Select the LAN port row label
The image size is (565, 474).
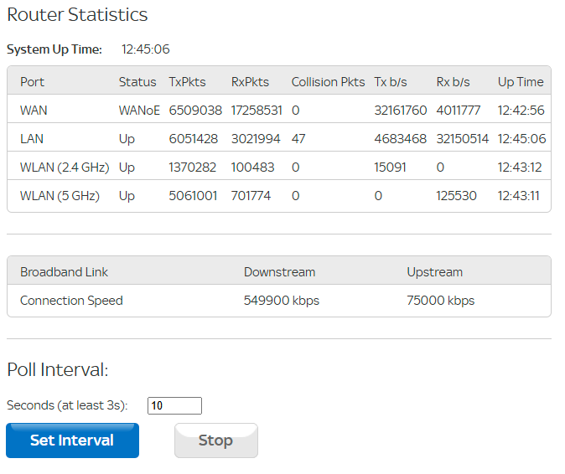(x=32, y=139)
